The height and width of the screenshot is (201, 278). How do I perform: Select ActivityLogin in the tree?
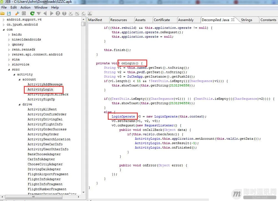point(40,89)
